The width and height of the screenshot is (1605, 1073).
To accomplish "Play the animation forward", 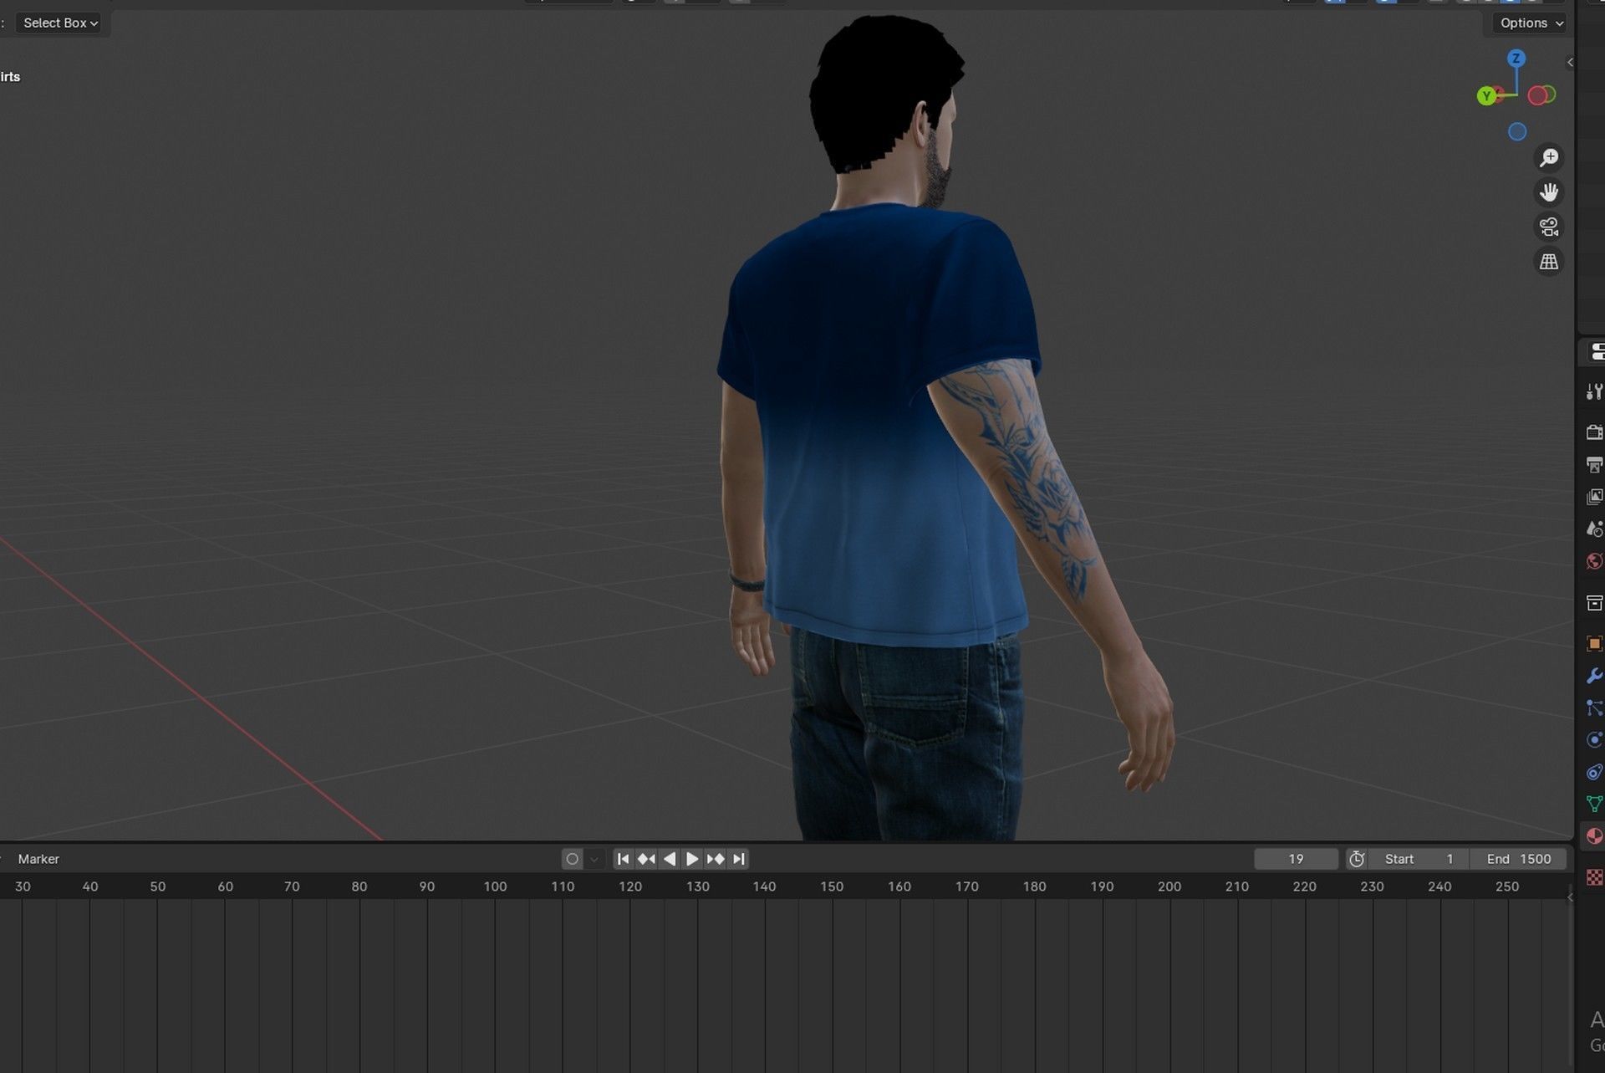I will point(692,859).
